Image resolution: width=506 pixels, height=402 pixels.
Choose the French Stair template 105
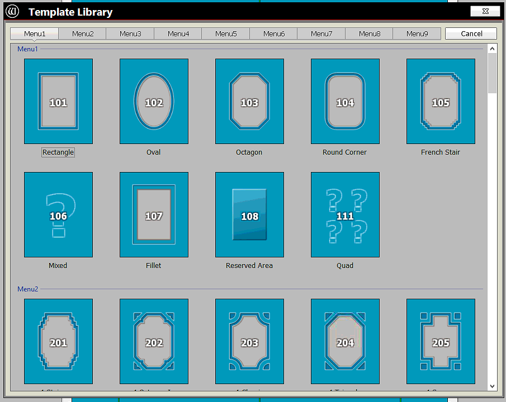pos(441,102)
